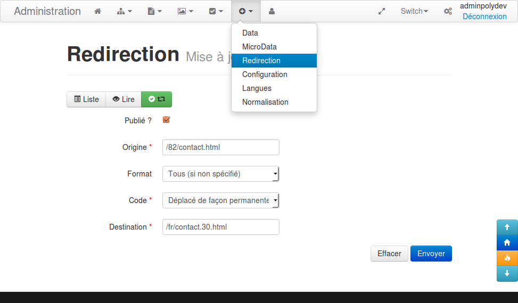
Task: Open the Code dropdown
Action: 220,200
